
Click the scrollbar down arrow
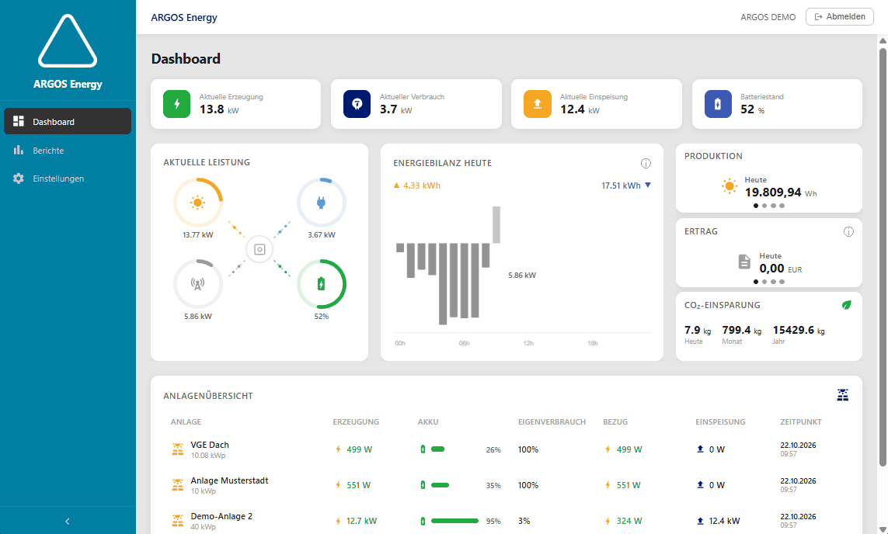[883, 529]
